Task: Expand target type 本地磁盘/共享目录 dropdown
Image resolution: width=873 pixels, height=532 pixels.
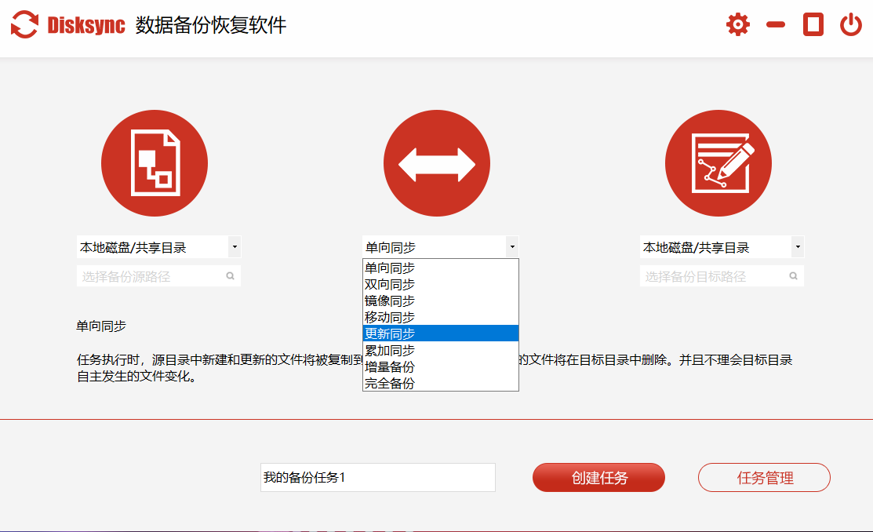Action: coord(798,247)
